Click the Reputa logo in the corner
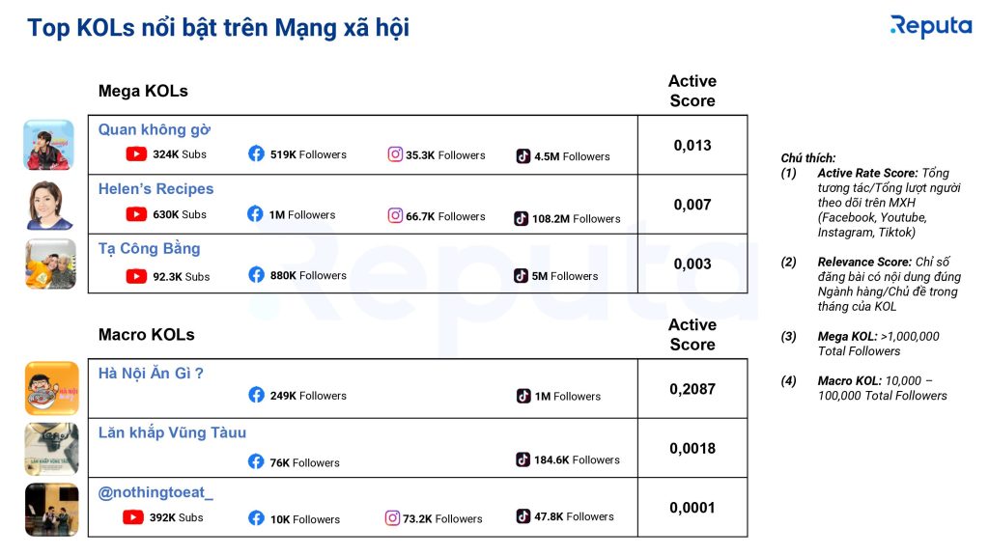 click(931, 26)
